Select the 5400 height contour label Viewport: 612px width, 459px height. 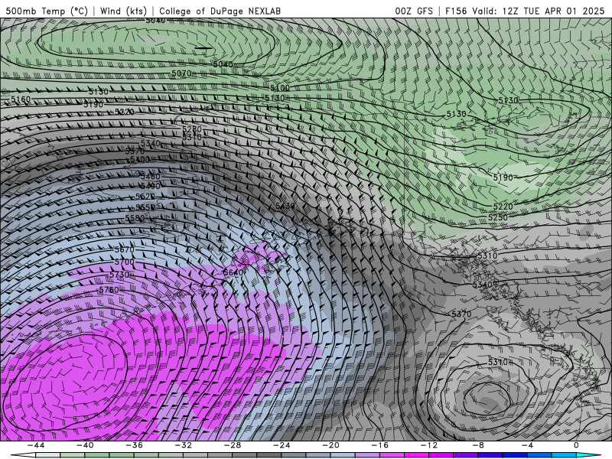[140, 159]
